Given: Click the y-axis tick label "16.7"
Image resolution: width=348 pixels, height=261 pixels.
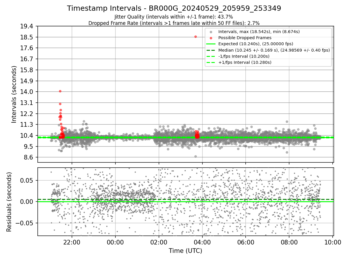Looking at the screenshot, I should tap(27, 59).
